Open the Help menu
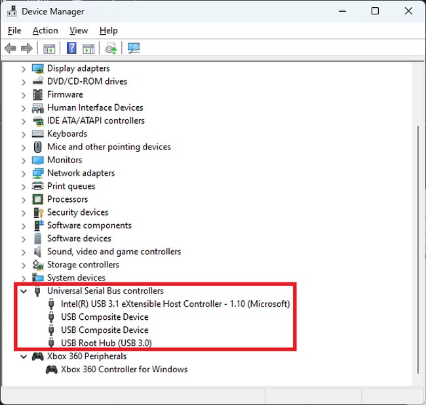Viewport: 426px width, 405px height. click(108, 30)
